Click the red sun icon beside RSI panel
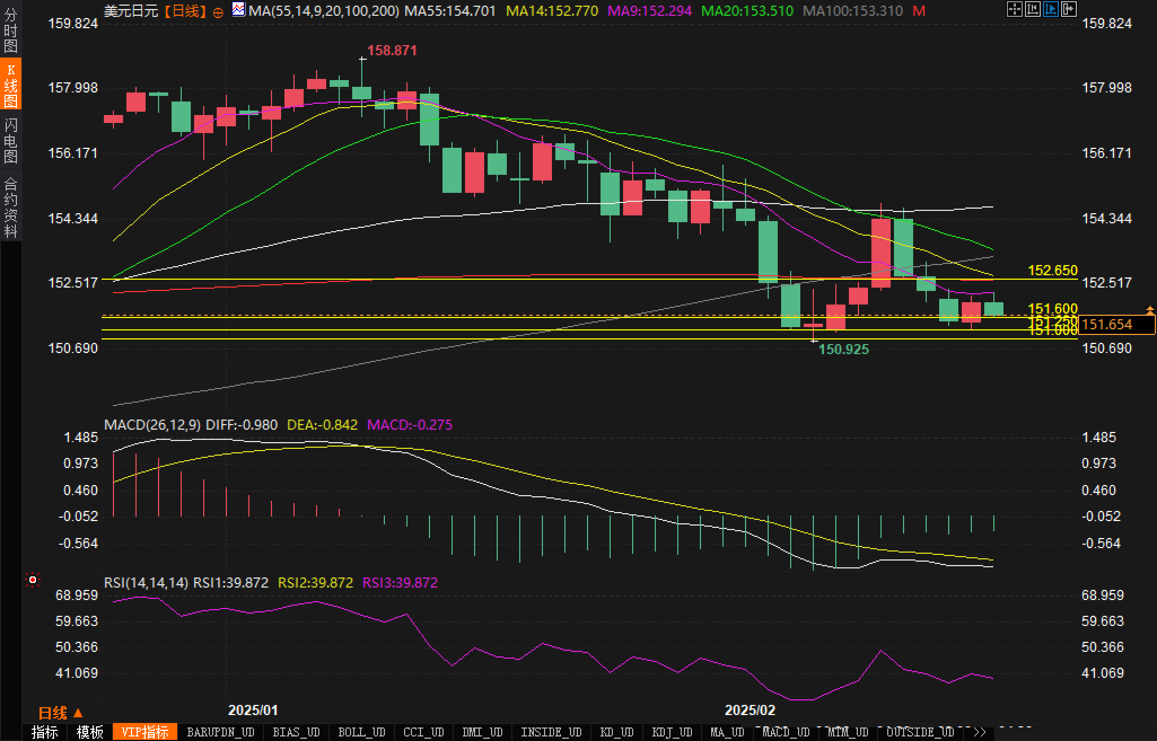The image size is (1157, 741). point(33,580)
